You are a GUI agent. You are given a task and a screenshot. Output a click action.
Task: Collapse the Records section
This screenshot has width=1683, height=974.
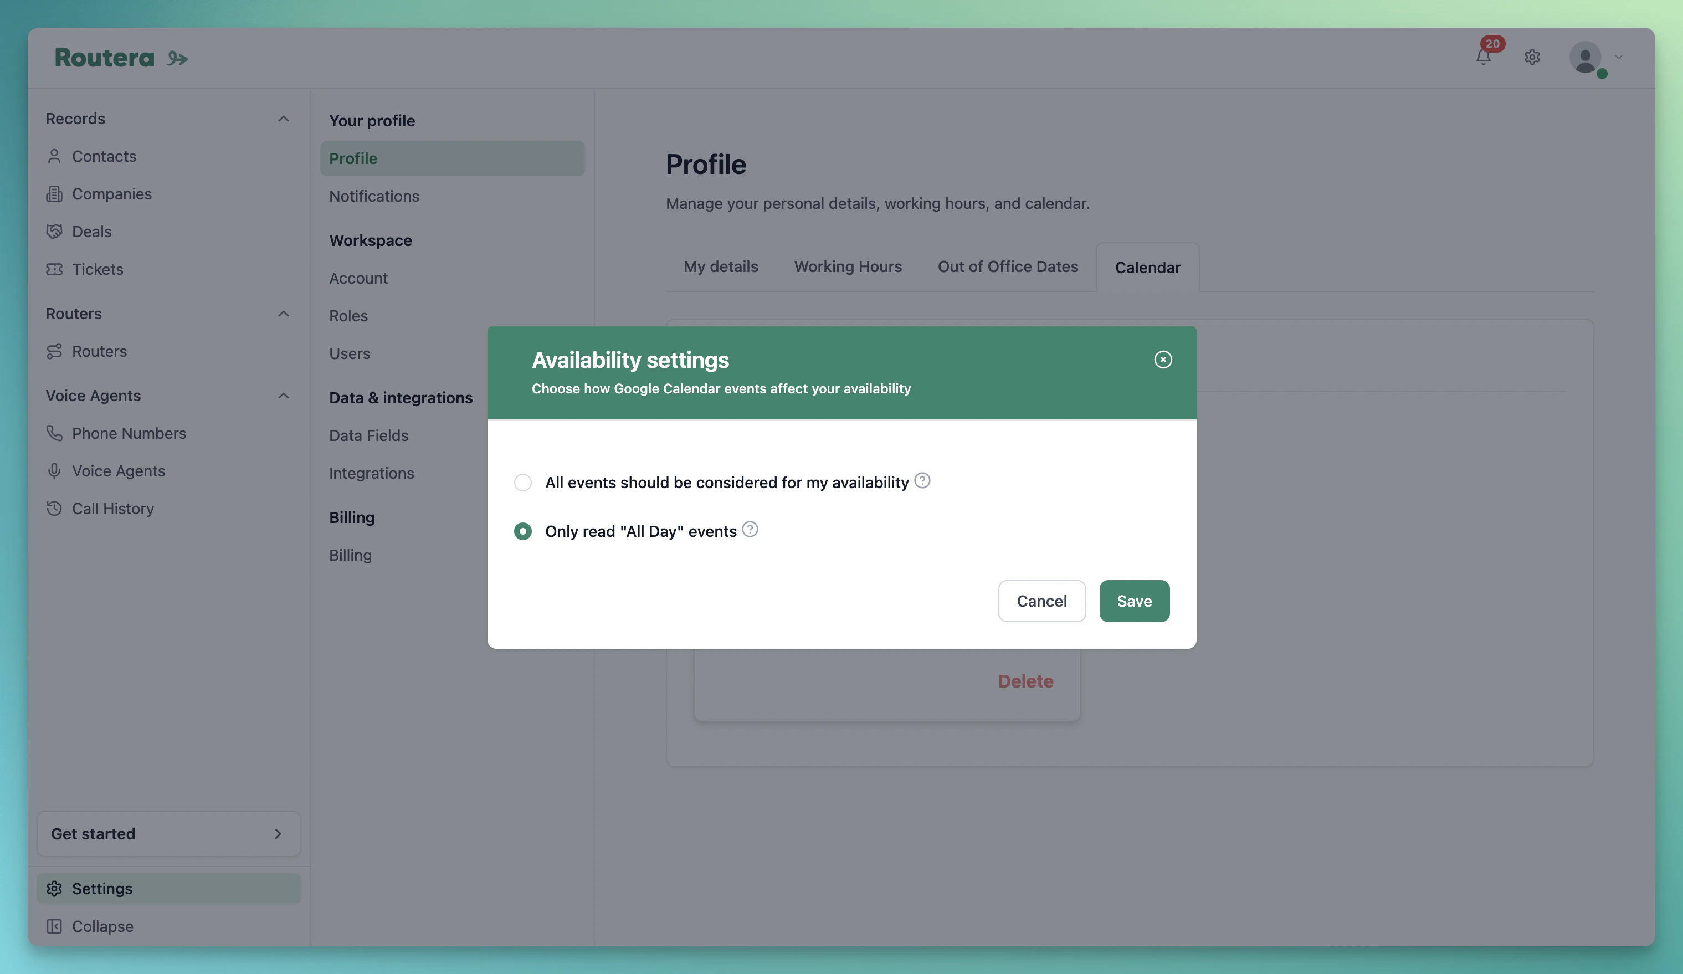coord(283,119)
